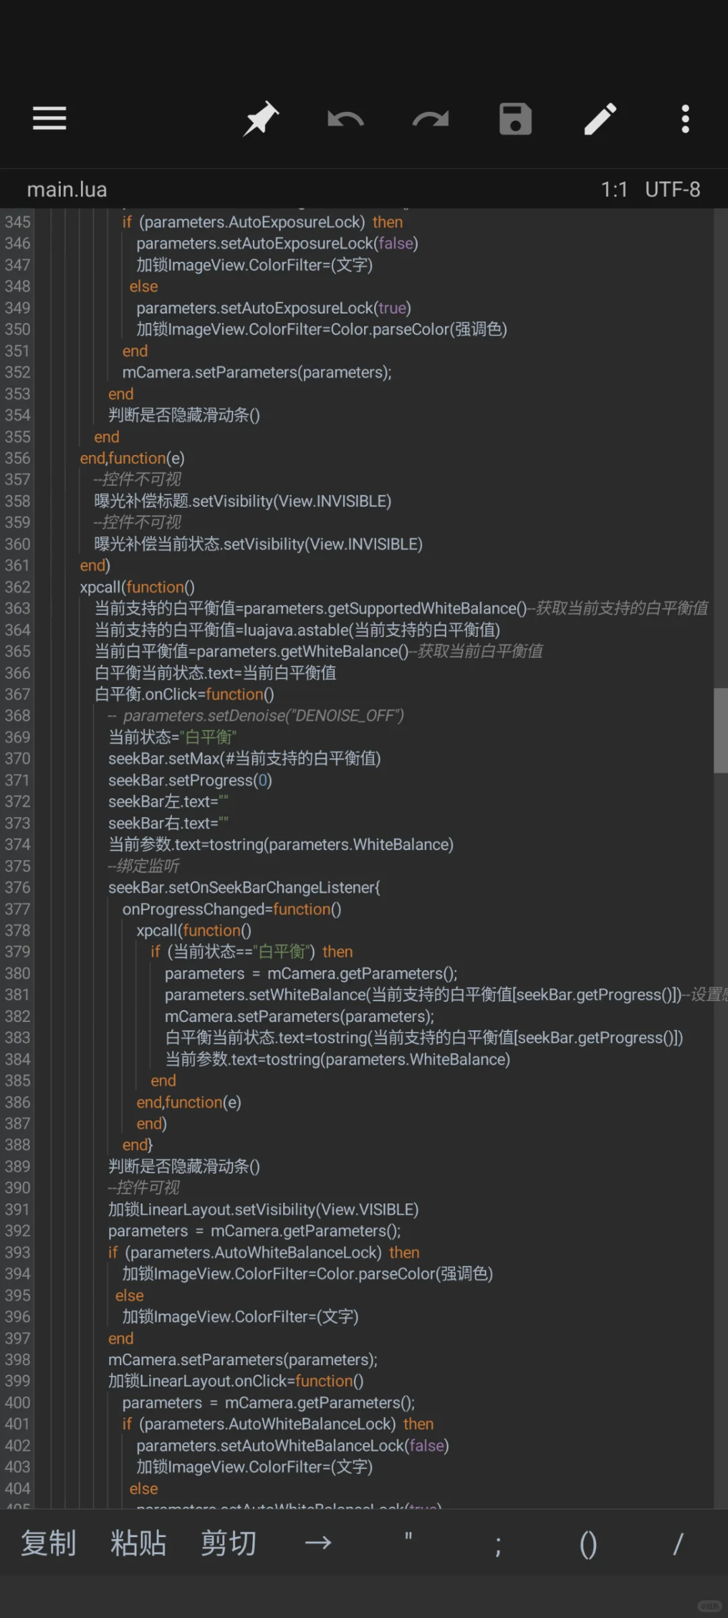Click parameters.setAutoExposureLock(false) line
Image resolution: width=728 pixels, height=1618 pixels.
coord(277,243)
